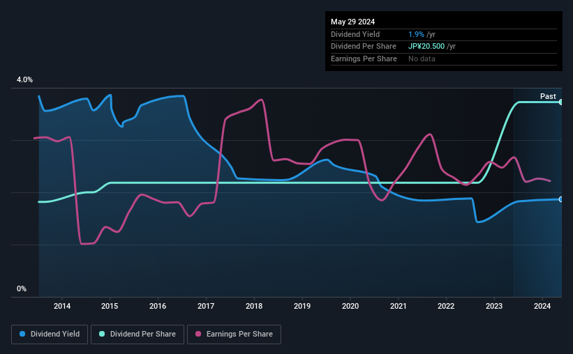
Task: Click the 2016 x-axis label
Action: (158, 306)
